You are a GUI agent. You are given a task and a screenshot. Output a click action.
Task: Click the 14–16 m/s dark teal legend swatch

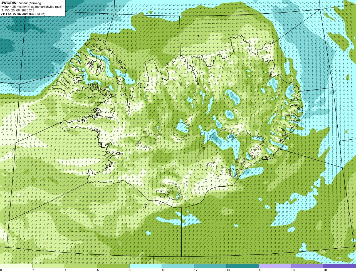click(243, 266)
